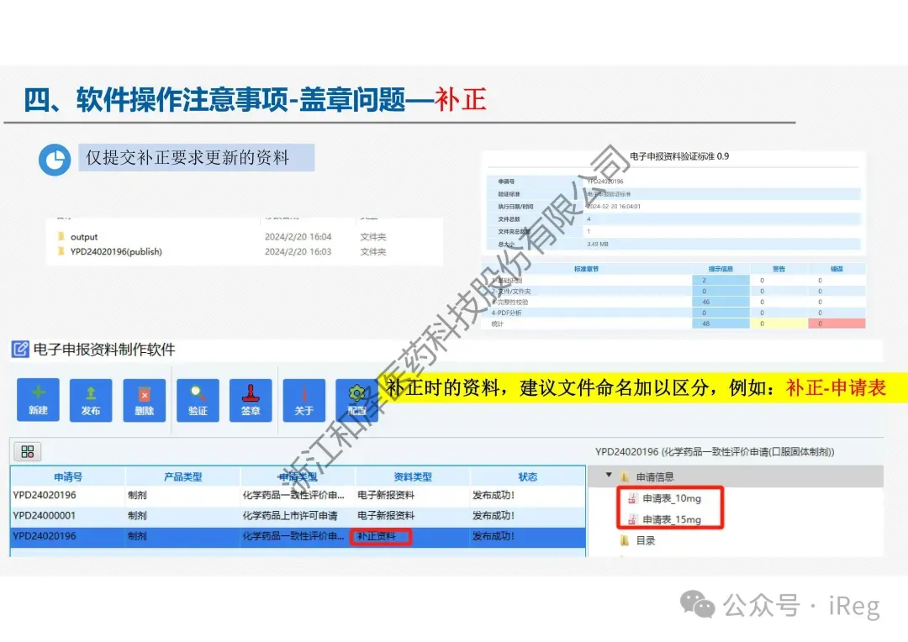Click the 提示信息 column header in report
Screen dimensions: 908x642
721,269
